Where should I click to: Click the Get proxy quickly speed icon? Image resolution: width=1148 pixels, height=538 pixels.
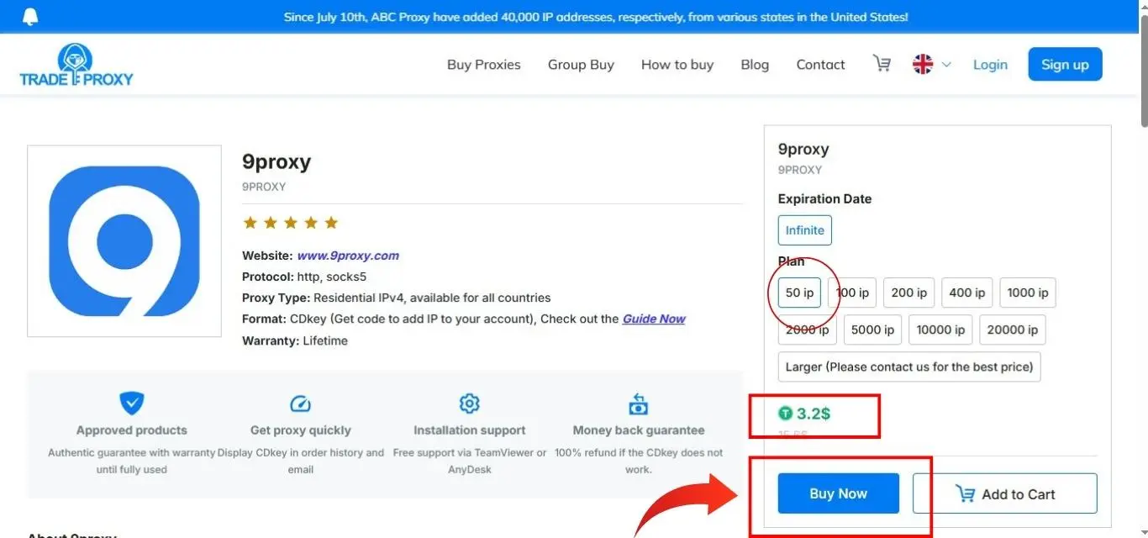(300, 403)
